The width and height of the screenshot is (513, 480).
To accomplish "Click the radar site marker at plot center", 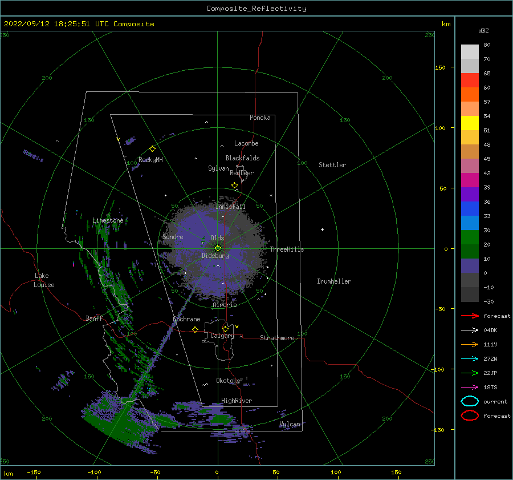I will click(x=218, y=248).
